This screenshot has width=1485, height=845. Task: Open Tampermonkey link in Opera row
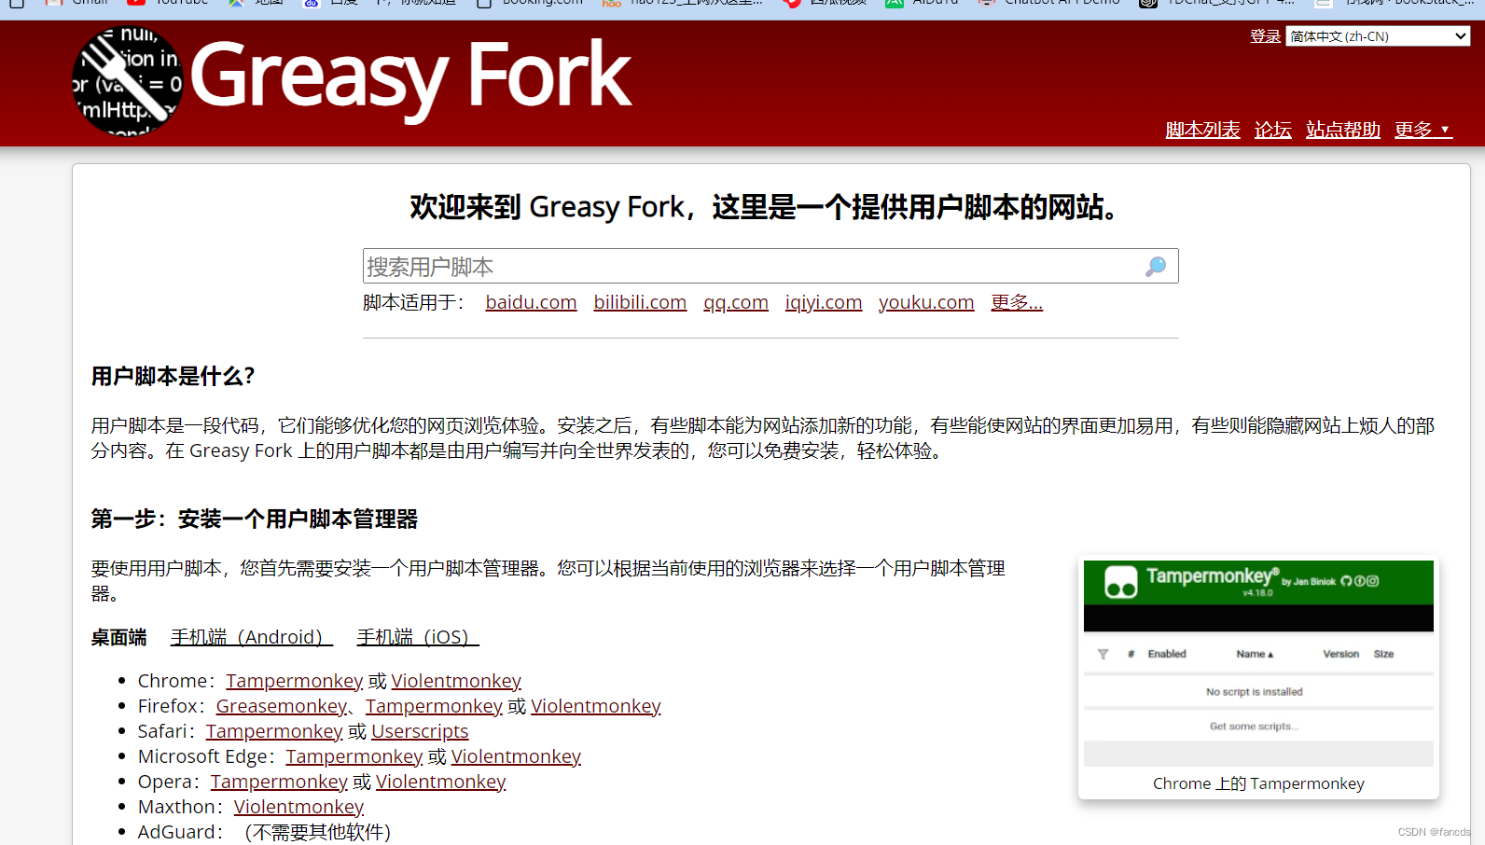point(279,782)
